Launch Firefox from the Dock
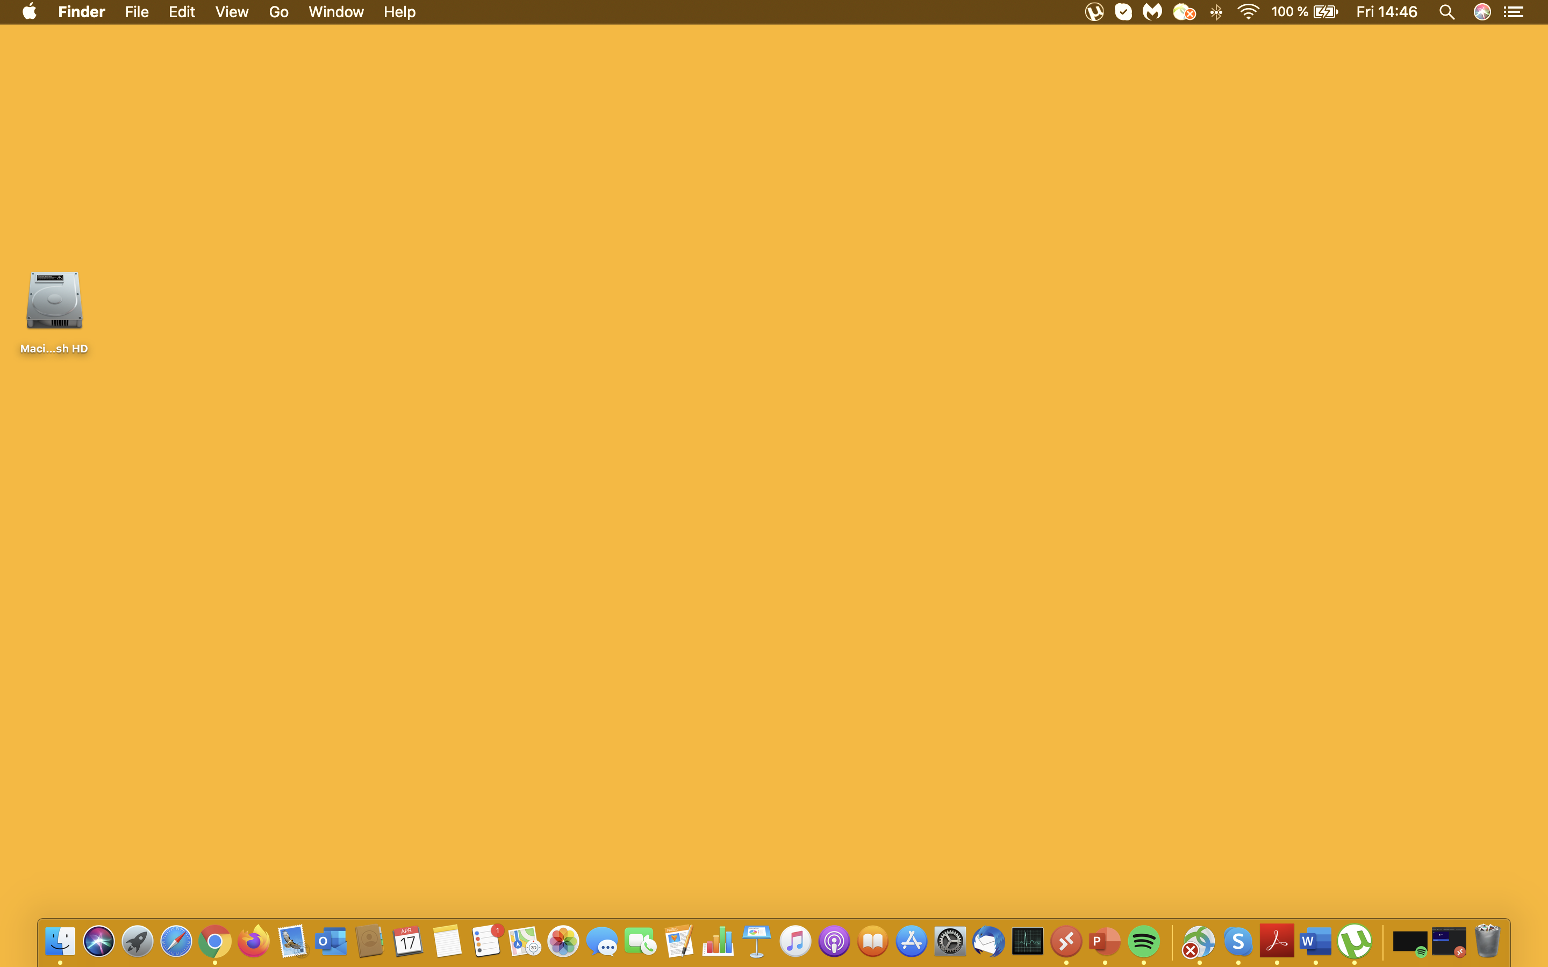Image resolution: width=1548 pixels, height=967 pixels. 253,941
